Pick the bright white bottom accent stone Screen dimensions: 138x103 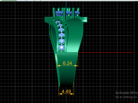click(x=62, y=47)
